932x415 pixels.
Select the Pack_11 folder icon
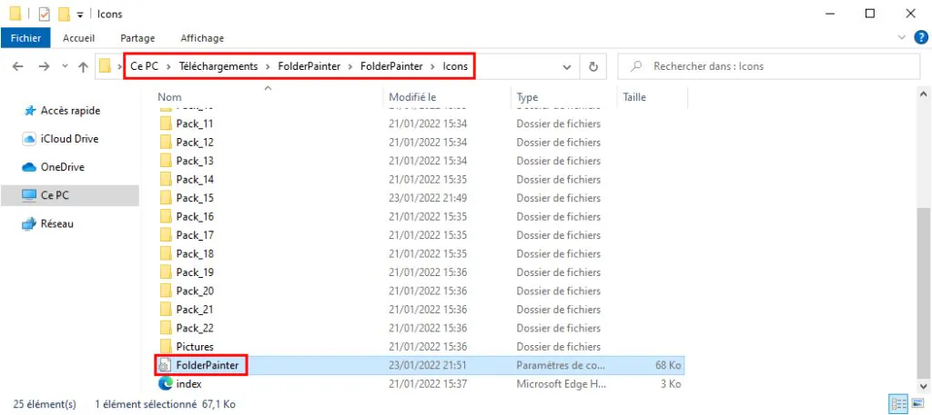click(x=166, y=124)
